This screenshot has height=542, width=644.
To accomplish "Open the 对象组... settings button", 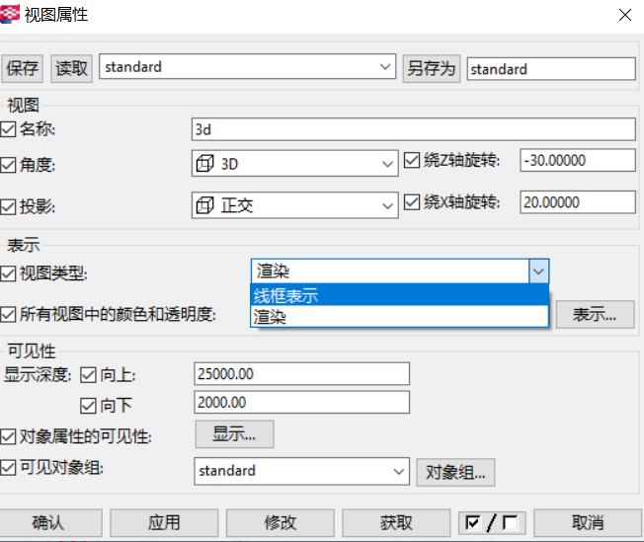I will click(454, 471).
